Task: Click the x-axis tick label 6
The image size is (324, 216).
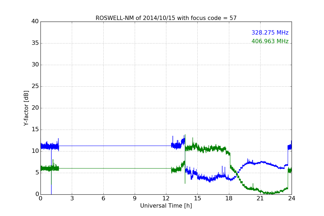Action: click(103, 198)
